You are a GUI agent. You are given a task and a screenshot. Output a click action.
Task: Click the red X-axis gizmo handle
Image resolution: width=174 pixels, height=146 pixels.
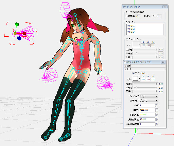point(24,33)
